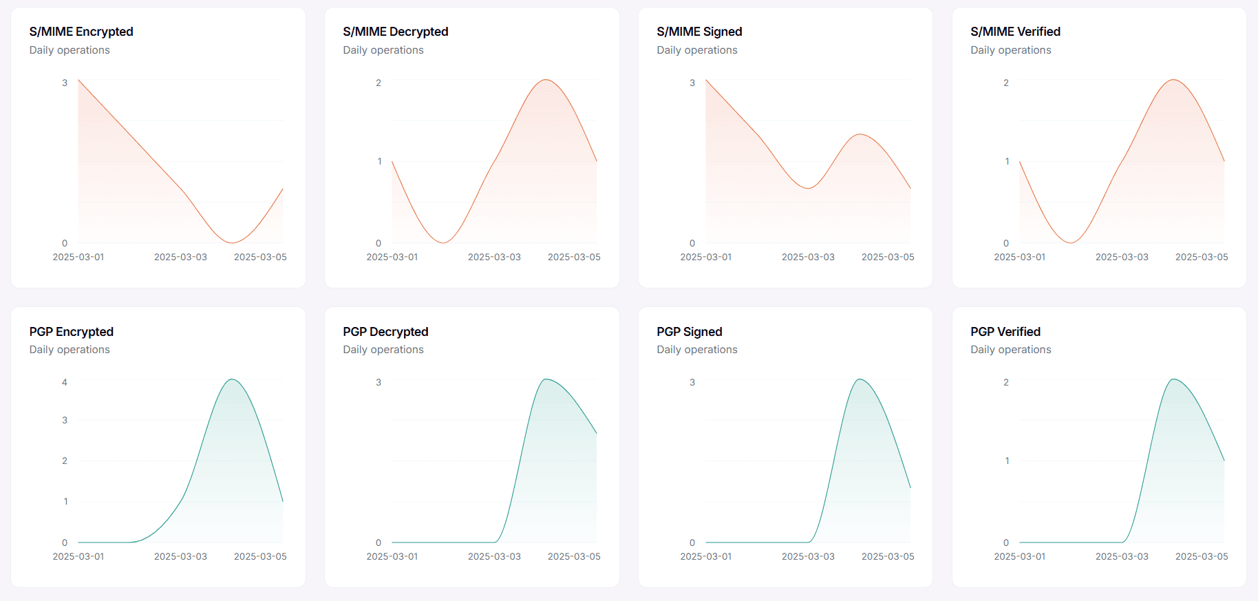This screenshot has height=601, width=1258.
Task: Select the PGP Signed chart heading
Action: (689, 332)
